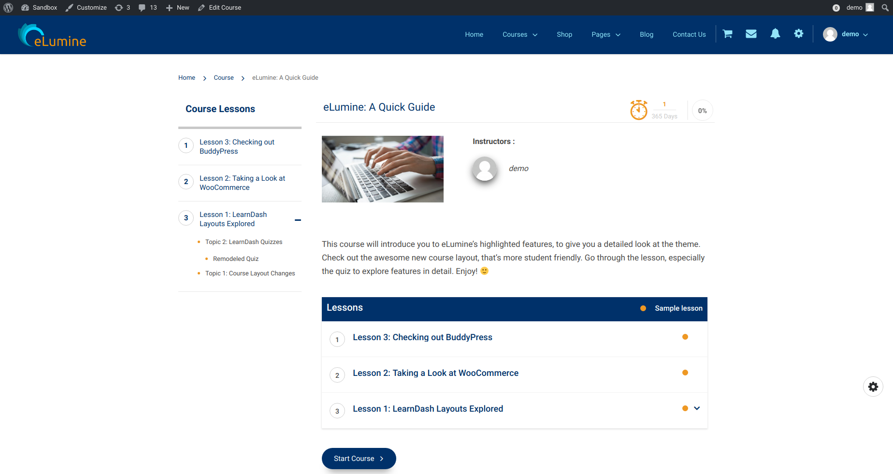Open the demo user account dropdown
Viewport: 893px width, 474px height.
click(x=846, y=34)
